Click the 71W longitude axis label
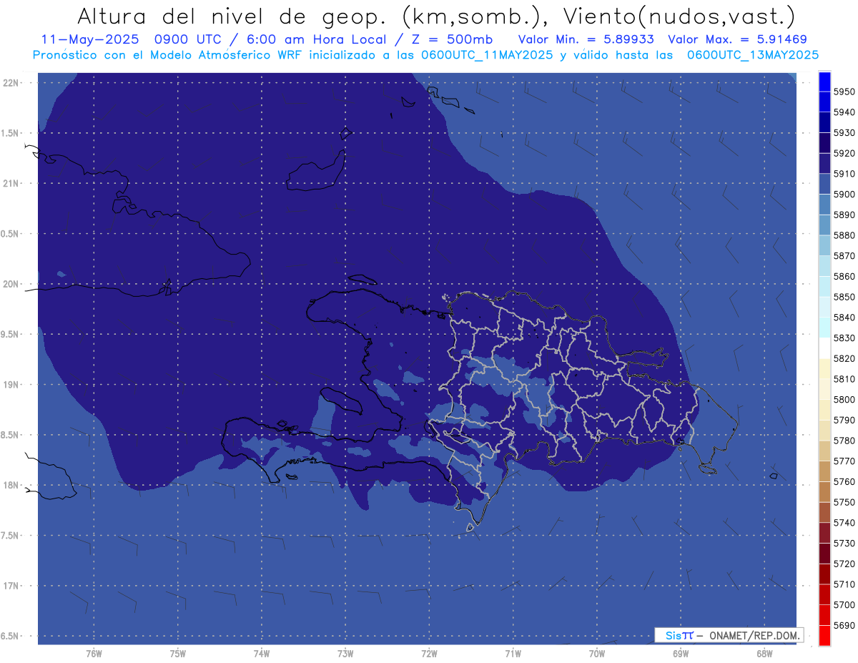Viewport: 858px width, 663px height. point(513,654)
